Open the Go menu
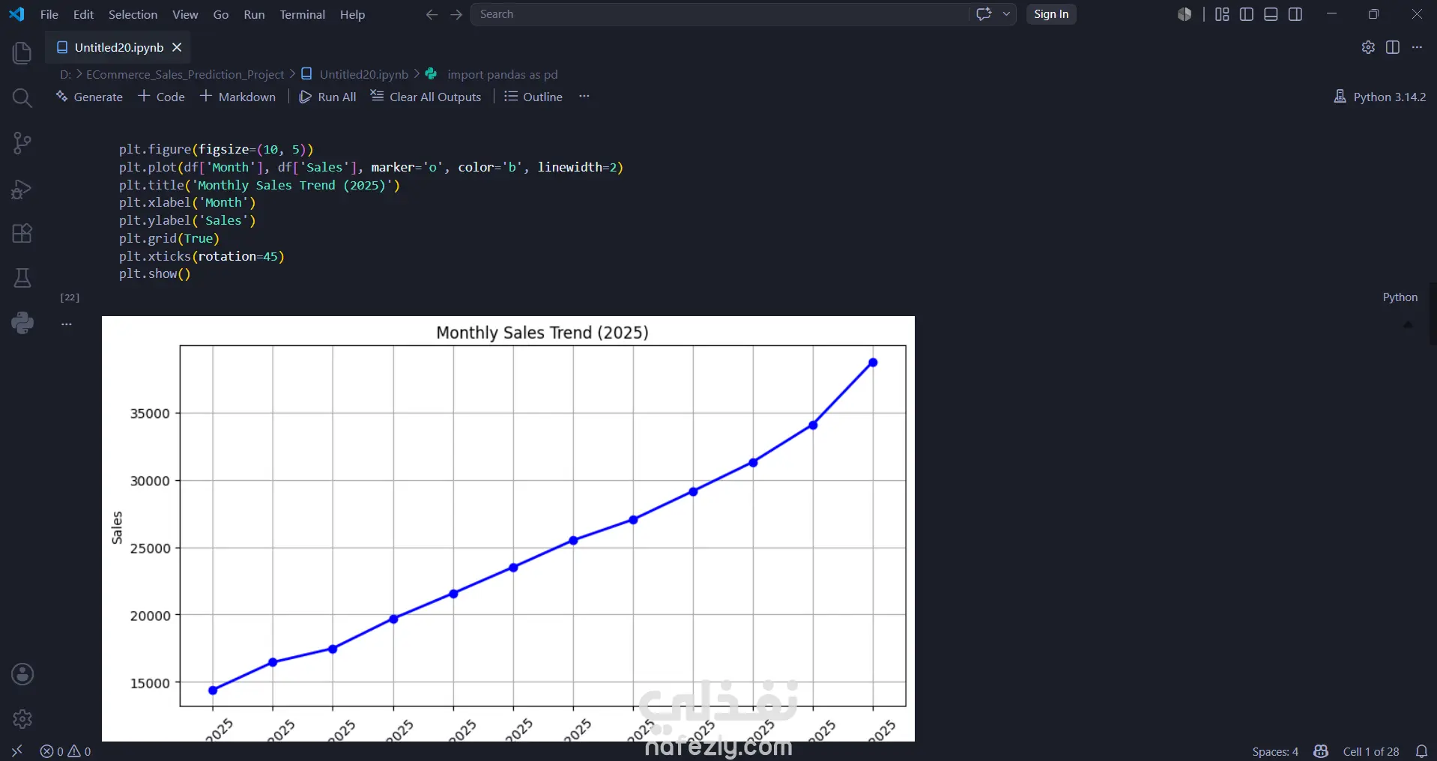Screen dimensions: 1437x761 [221, 14]
